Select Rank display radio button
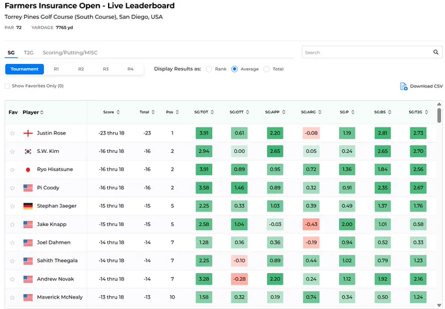Image resolution: width=445 pixels, height=309 pixels. pos(209,69)
